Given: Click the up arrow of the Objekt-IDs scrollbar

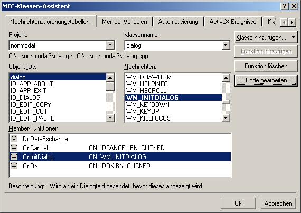Looking at the screenshot, I should pos(110,78).
